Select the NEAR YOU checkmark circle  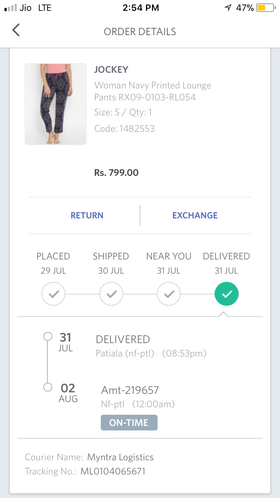coord(169,294)
